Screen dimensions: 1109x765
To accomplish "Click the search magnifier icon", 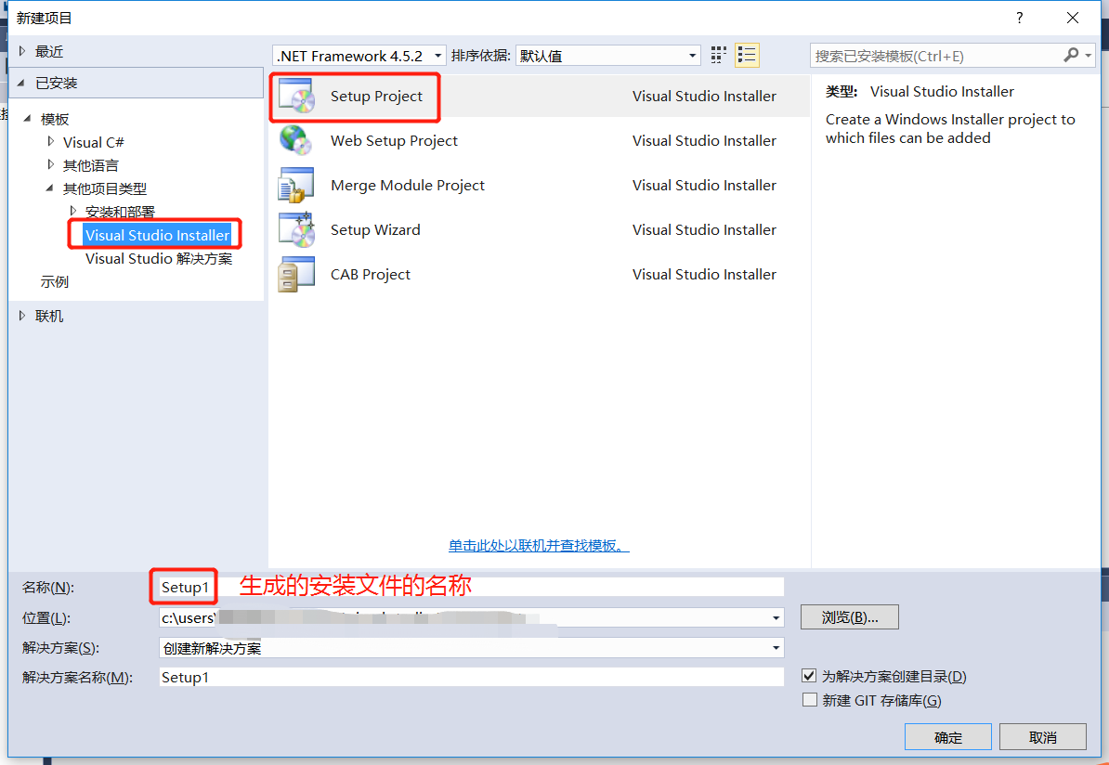I will click(1072, 56).
